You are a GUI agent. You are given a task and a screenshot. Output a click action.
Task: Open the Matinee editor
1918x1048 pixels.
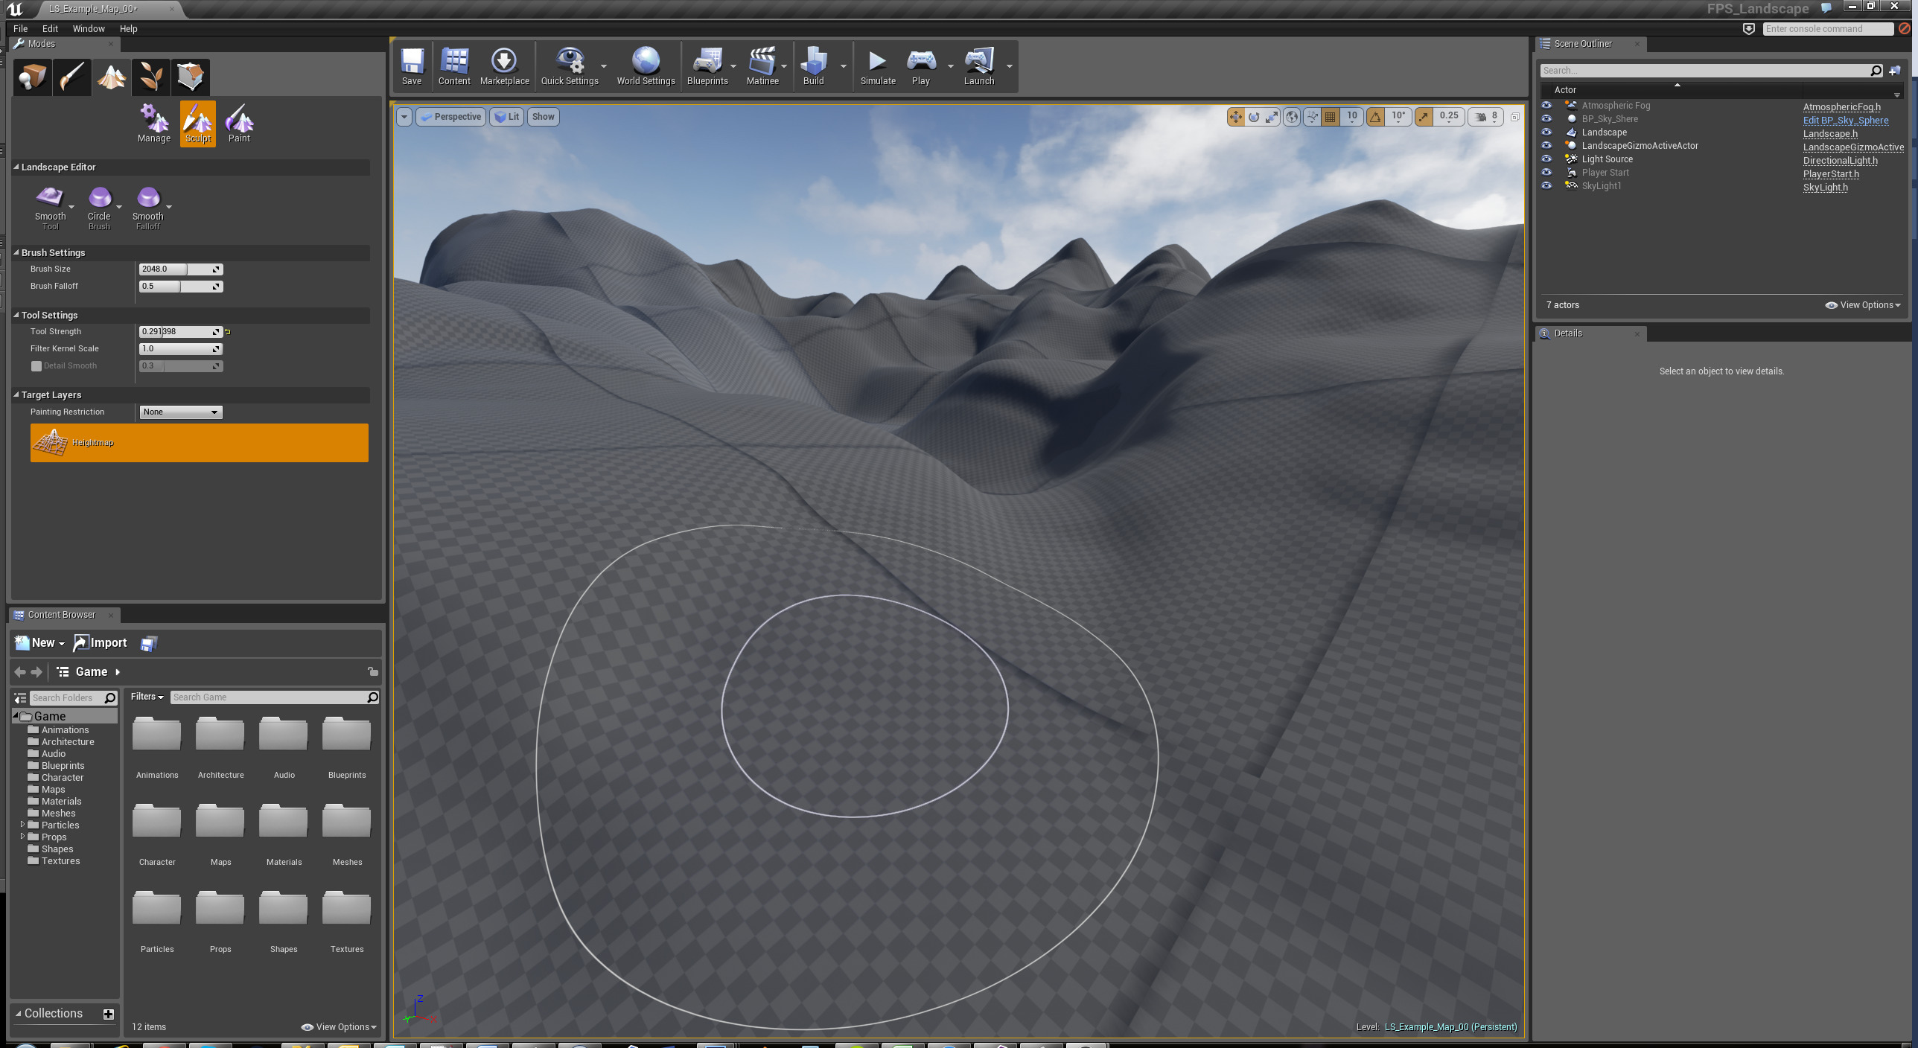(x=762, y=65)
